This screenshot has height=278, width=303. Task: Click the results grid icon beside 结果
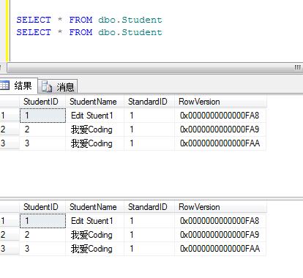(x=4, y=86)
